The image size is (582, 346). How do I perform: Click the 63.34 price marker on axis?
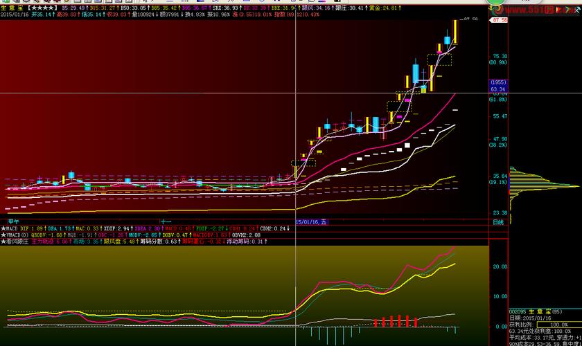(498, 89)
